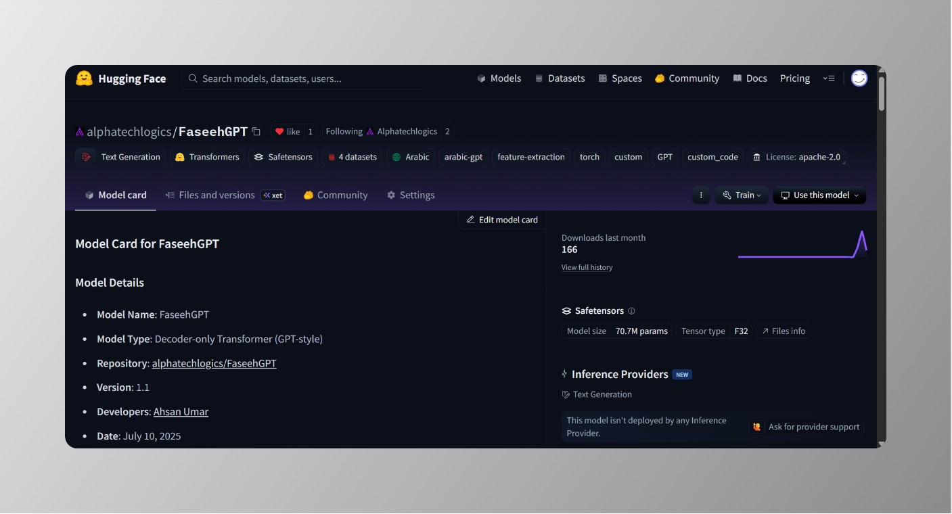Select the Safetensors tag
Viewport: 952px width, 514px height.
point(283,157)
